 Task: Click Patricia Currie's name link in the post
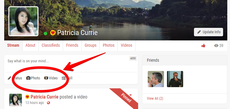tap(44, 97)
